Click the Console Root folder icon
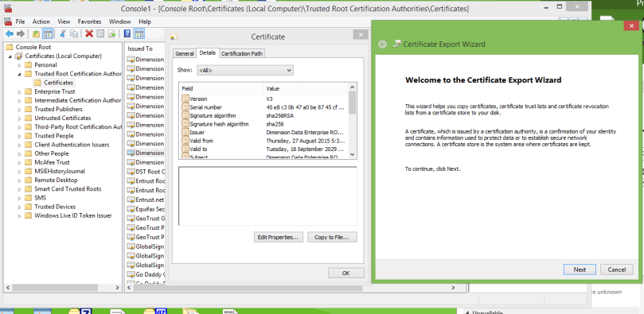This screenshot has height=314, width=644. coord(10,47)
